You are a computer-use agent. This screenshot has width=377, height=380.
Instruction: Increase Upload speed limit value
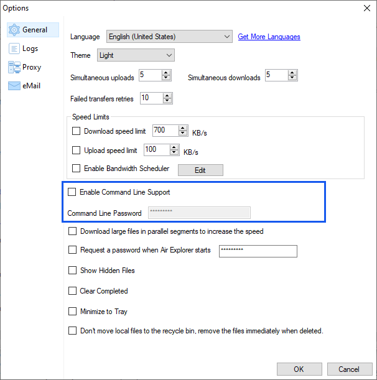[x=174, y=147]
